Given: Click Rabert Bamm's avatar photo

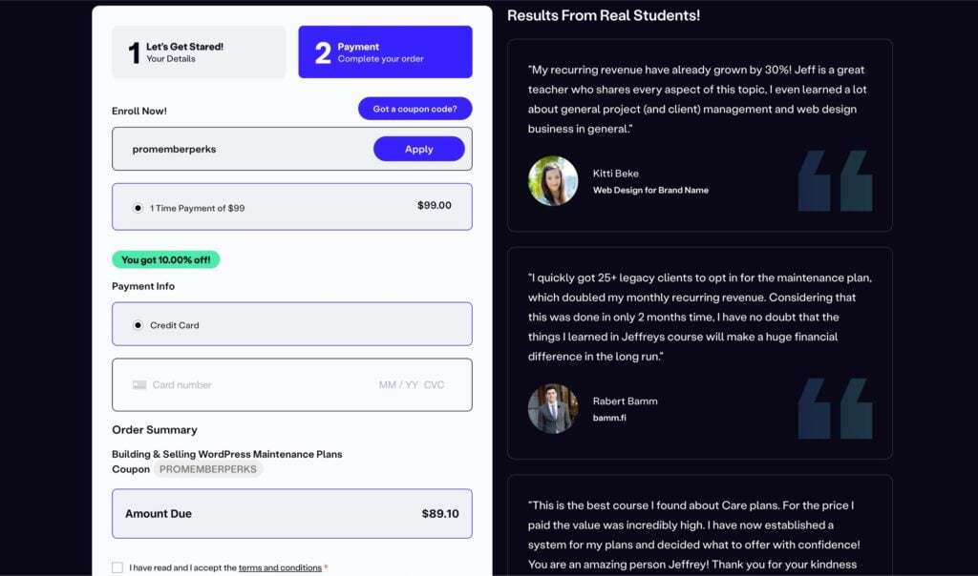Looking at the screenshot, I should coord(553,408).
